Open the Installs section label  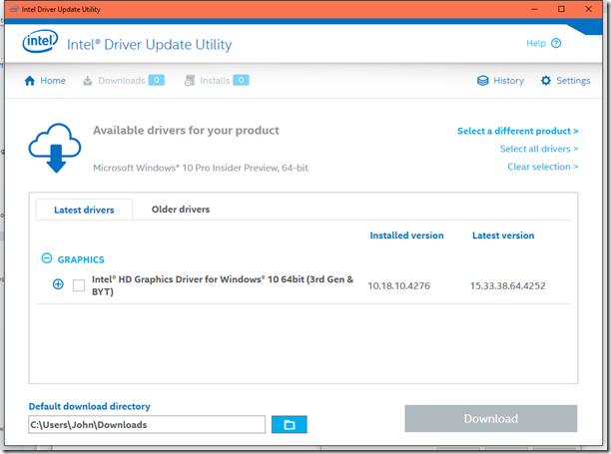point(215,81)
